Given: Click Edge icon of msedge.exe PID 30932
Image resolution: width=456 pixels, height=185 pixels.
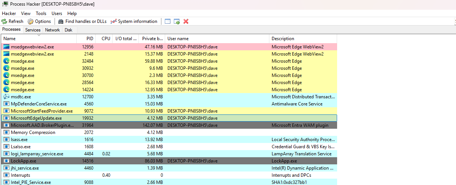Looking at the screenshot, I should 6,68.
